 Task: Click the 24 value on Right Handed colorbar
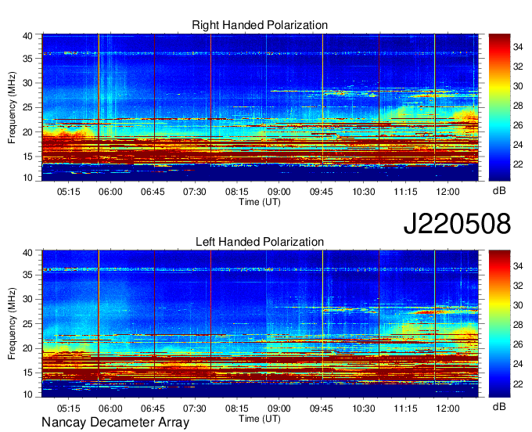[518, 145]
